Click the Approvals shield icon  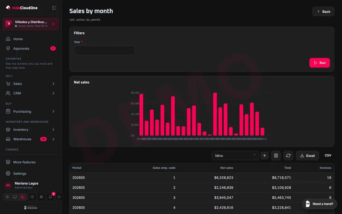pyautogui.click(x=8, y=49)
